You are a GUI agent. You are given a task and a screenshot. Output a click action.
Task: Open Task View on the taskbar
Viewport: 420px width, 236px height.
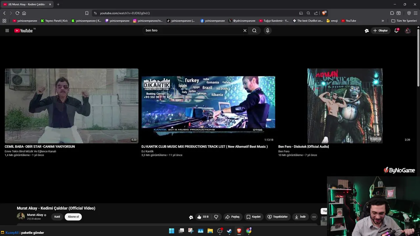point(181,231)
